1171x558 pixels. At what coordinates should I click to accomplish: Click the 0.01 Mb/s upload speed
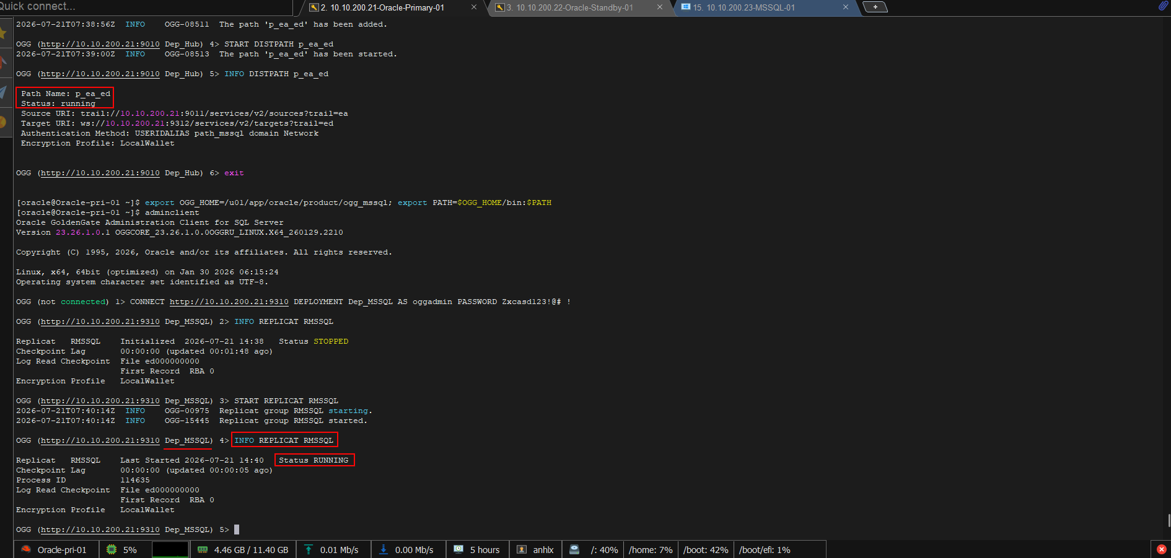(339, 549)
